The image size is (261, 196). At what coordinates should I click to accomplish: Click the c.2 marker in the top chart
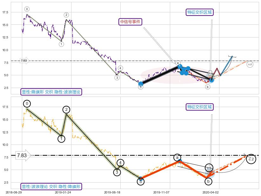[250, 64]
